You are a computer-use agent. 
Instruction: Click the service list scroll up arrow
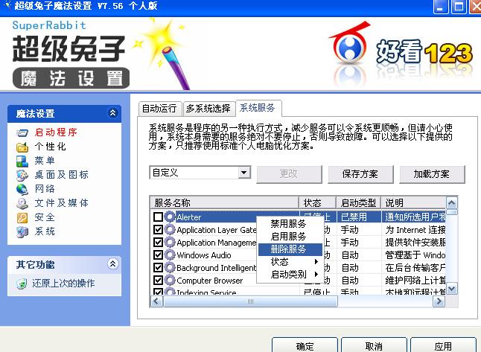452,202
